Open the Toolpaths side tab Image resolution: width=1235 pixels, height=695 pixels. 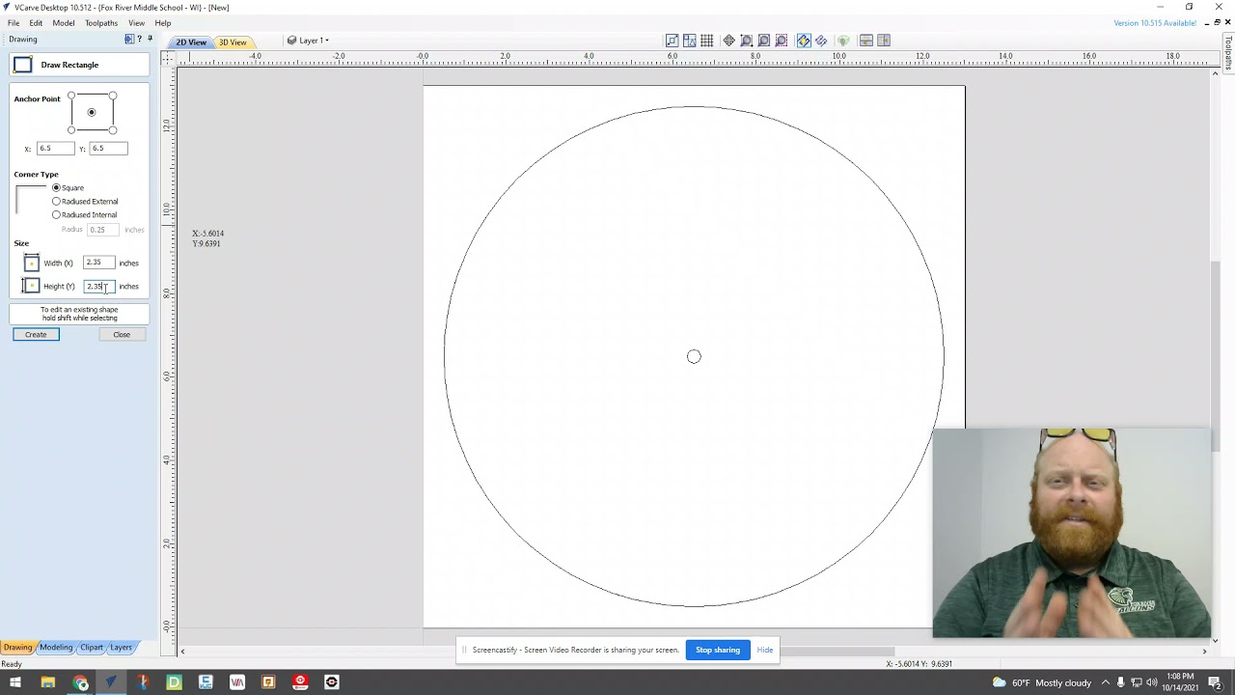(x=1228, y=55)
